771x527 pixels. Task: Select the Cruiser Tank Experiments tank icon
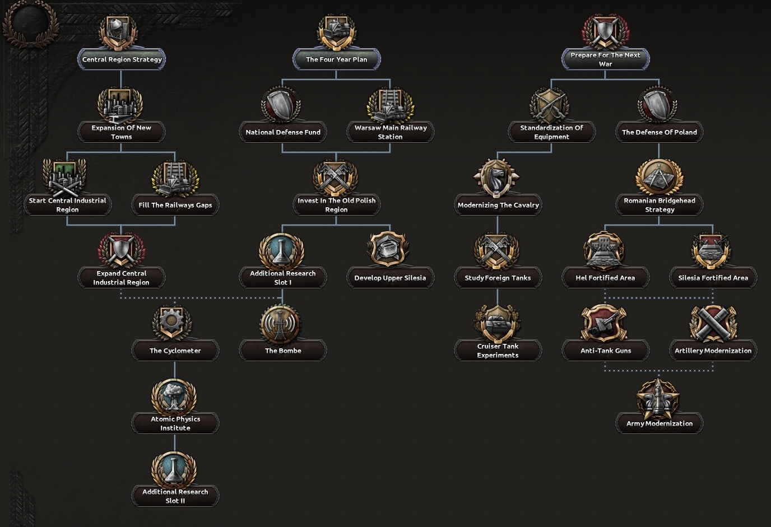coord(498,323)
